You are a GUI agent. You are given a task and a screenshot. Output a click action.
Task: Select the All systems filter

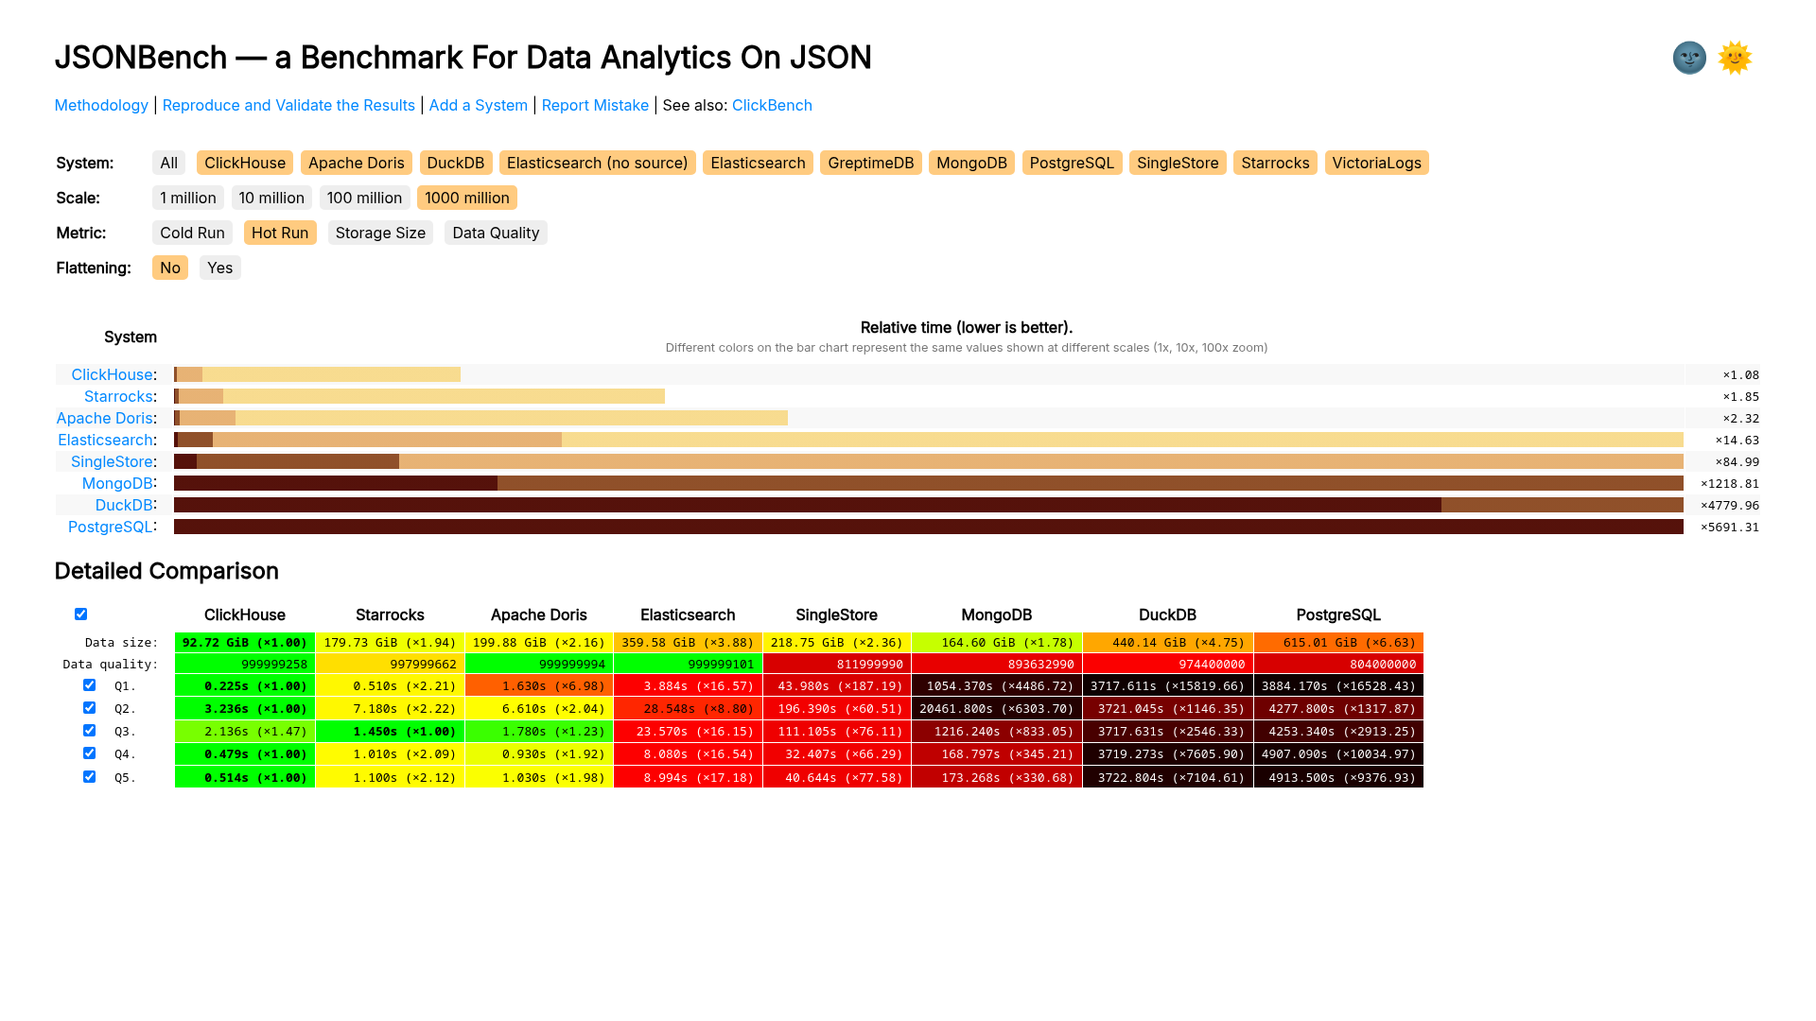168,163
